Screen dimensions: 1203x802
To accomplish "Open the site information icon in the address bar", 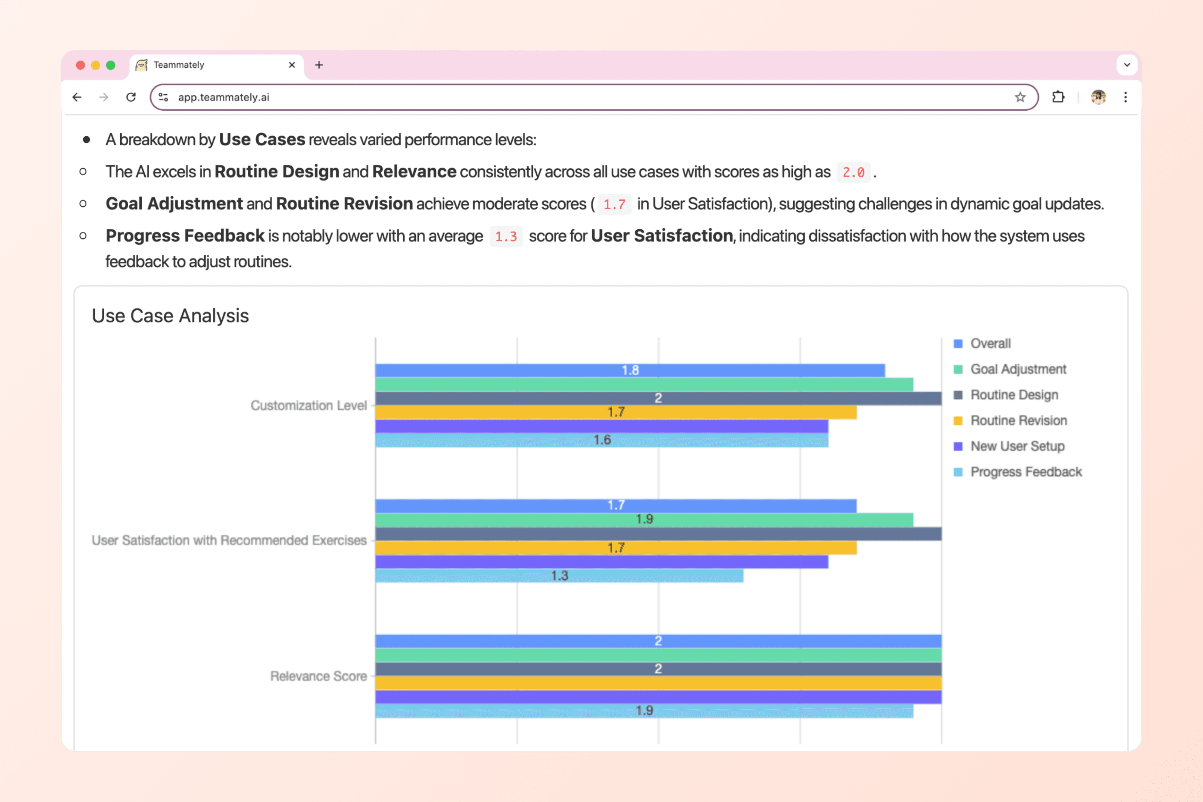I will coord(163,97).
